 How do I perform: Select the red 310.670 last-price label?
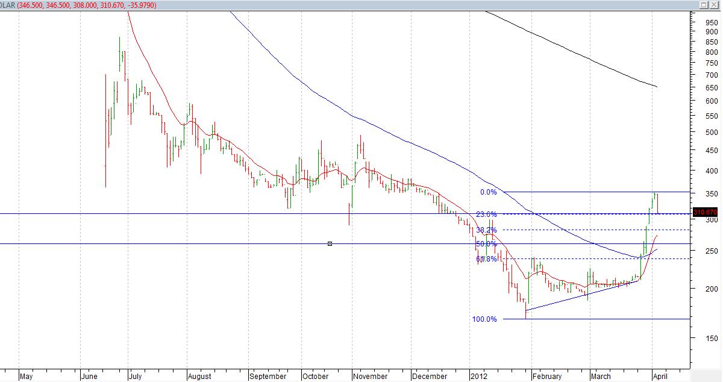(706, 213)
